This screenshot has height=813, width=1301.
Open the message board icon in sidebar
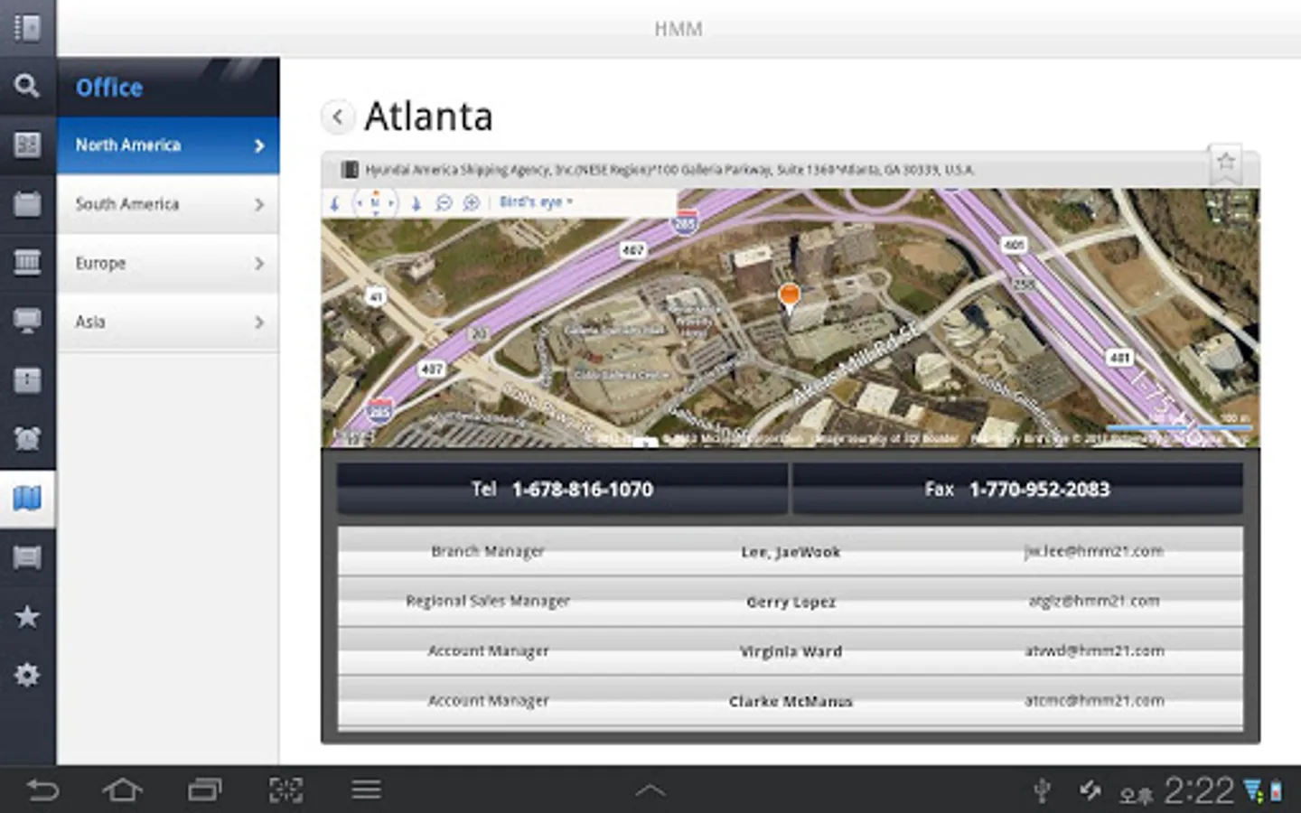click(27, 557)
